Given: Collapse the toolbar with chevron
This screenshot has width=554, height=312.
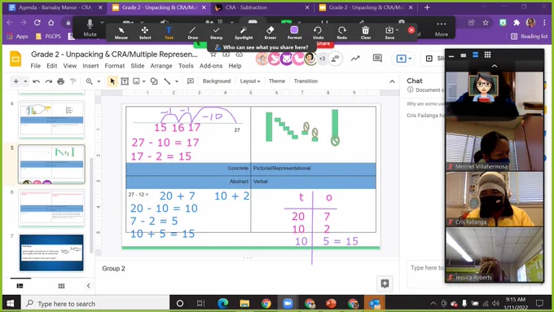Looking at the screenshot, I should click(x=392, y=81).
